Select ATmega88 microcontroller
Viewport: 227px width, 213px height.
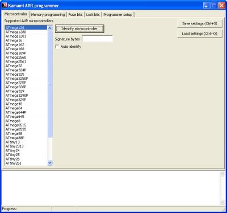(x=26, y=134)
